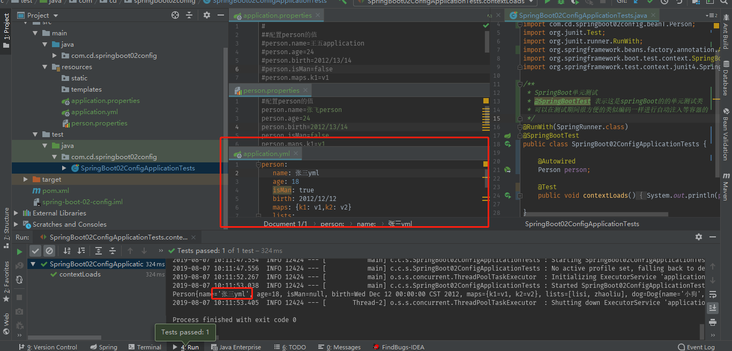Viewport: 732px width, 351px height.
Task: Open Run panel settings gear
Action: [699, 237]
